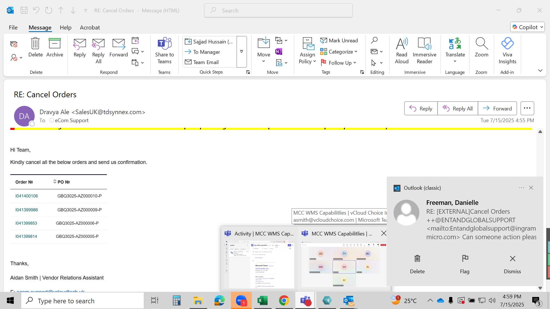This screenshot has width=550, height=309.
Task: Open Excel from the taskbar
Action: click(262, 301)
